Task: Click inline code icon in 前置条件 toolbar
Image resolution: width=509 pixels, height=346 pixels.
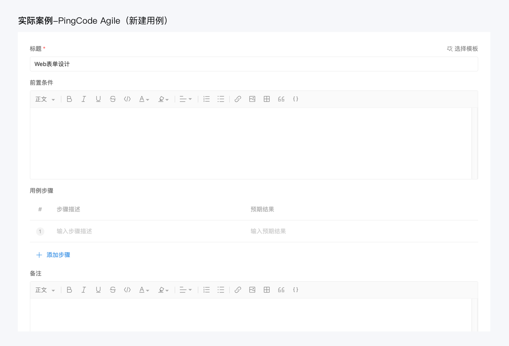Action: [x=127, y=99]
